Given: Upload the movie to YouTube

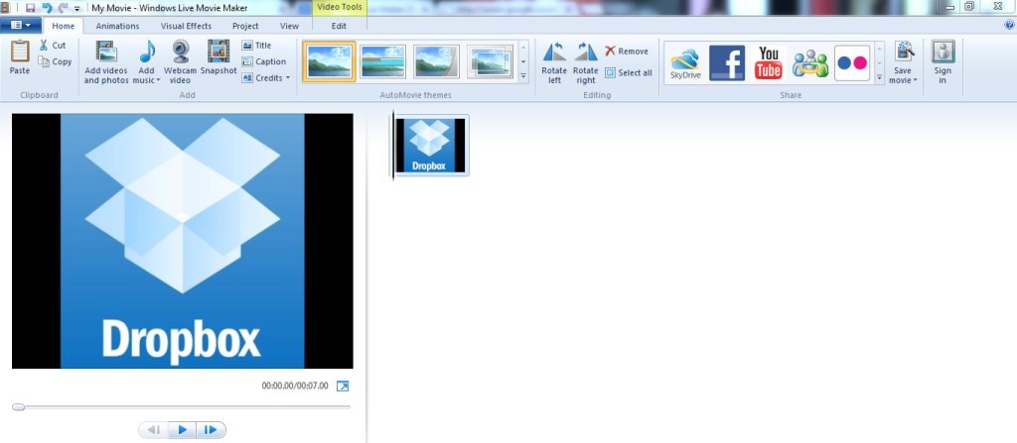Looking at the screenshot, I should 769,62.
